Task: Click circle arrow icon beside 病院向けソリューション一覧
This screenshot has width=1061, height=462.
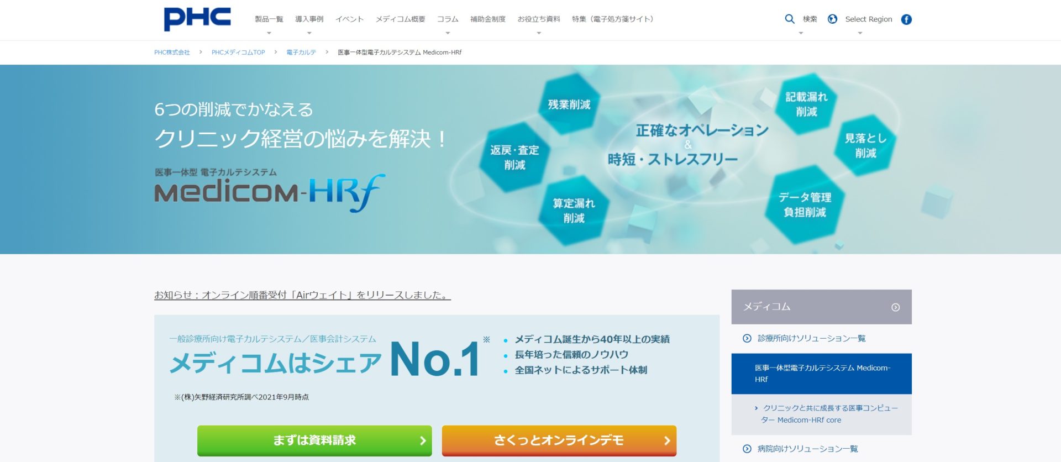Action: point(747,449)
